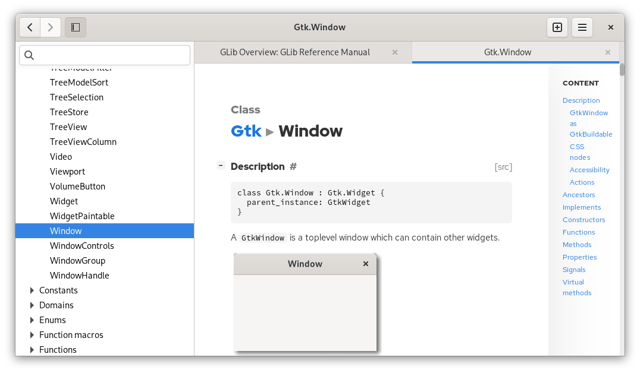The width and height of the screenshot is (640, 373).
Task: Click the Description anchor hash symbol
Action: tap(293, 167)
